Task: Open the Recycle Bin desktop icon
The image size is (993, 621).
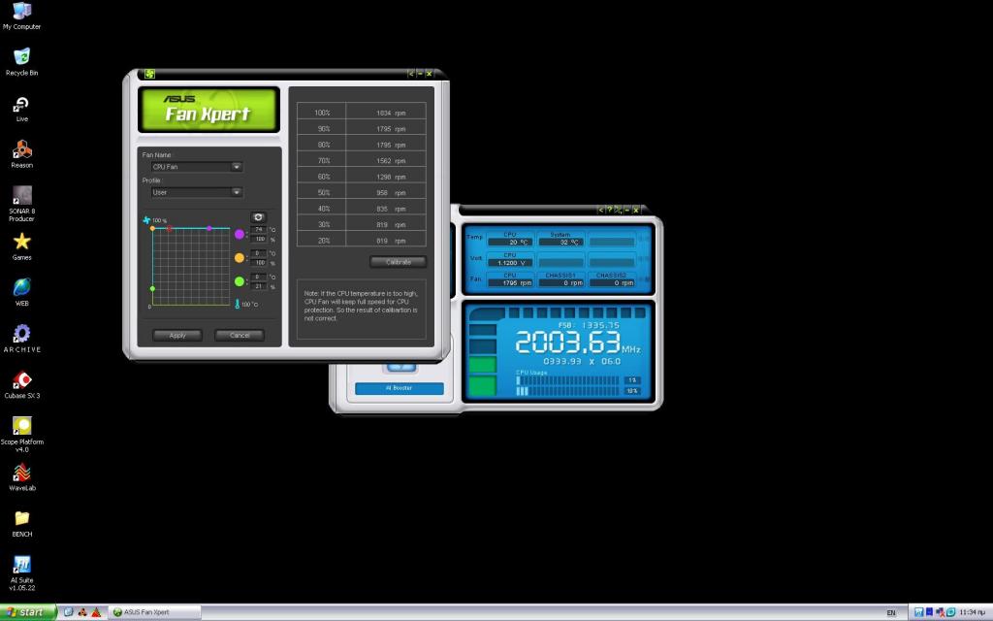Action: coord(21,61)
